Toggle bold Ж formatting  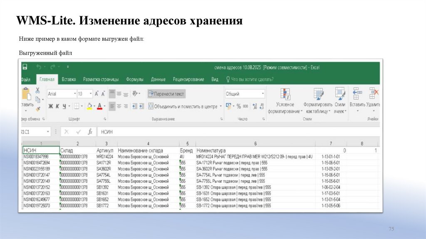[x=50, y=106]
